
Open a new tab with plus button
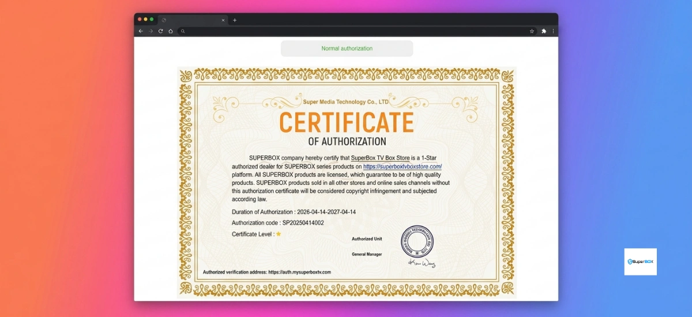[235, 20]
